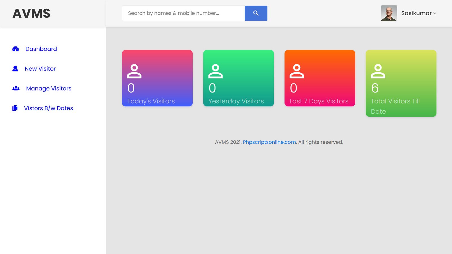Open the Total Visitors Till Date card
452x254 pixels.
(x=401, y=83)
